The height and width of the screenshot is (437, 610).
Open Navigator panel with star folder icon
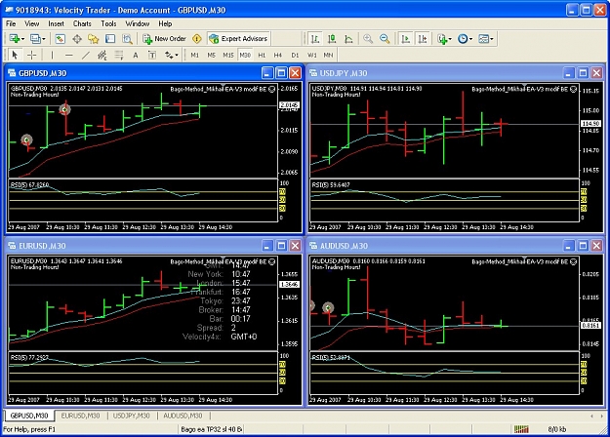[94, 39]
